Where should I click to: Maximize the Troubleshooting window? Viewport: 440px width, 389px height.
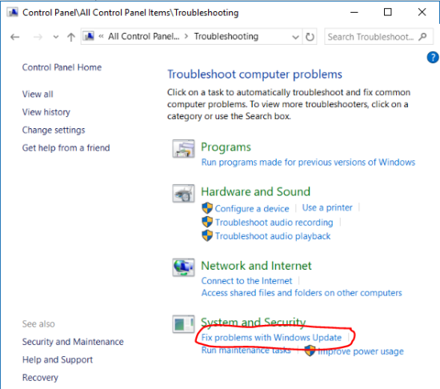click(388, 12)
